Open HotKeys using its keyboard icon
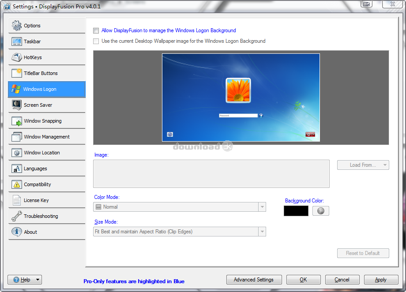Screen dimensions: 406x292 coord(17,57)
